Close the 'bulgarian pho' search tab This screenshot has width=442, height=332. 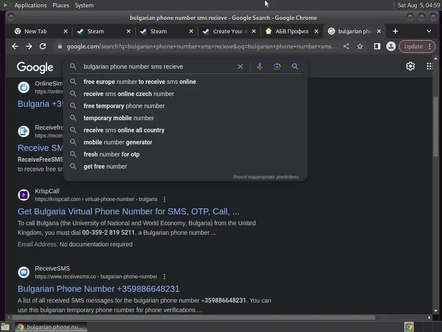click(379, 31)
